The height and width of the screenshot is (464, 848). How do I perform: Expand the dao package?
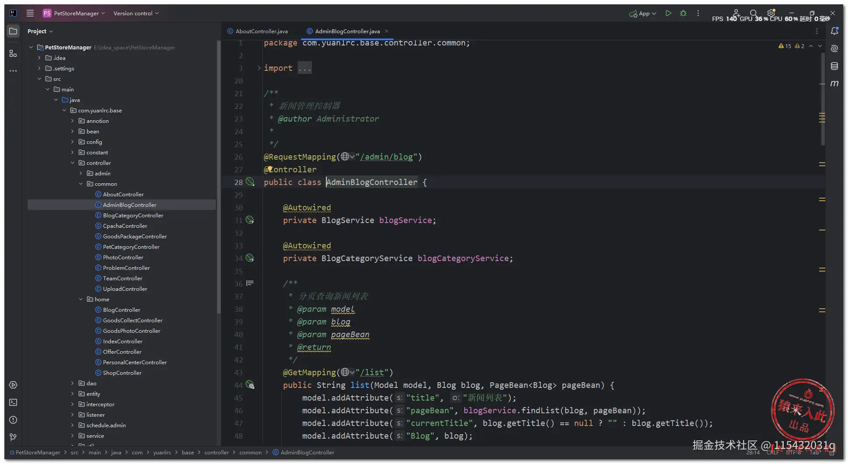(x=73, y=383)
